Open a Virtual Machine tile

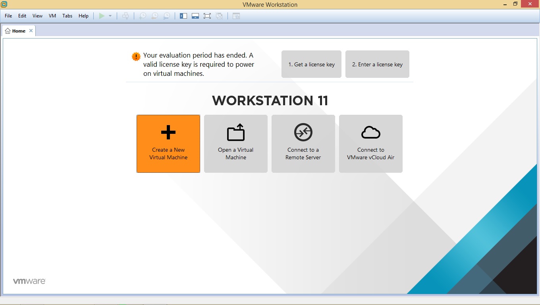tap(236, 144)
